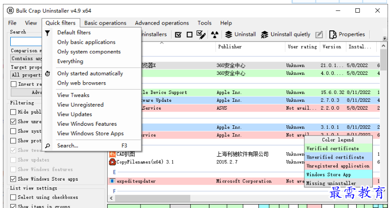Click the Uninstall quietly toolbar button

tap(286, 34)
